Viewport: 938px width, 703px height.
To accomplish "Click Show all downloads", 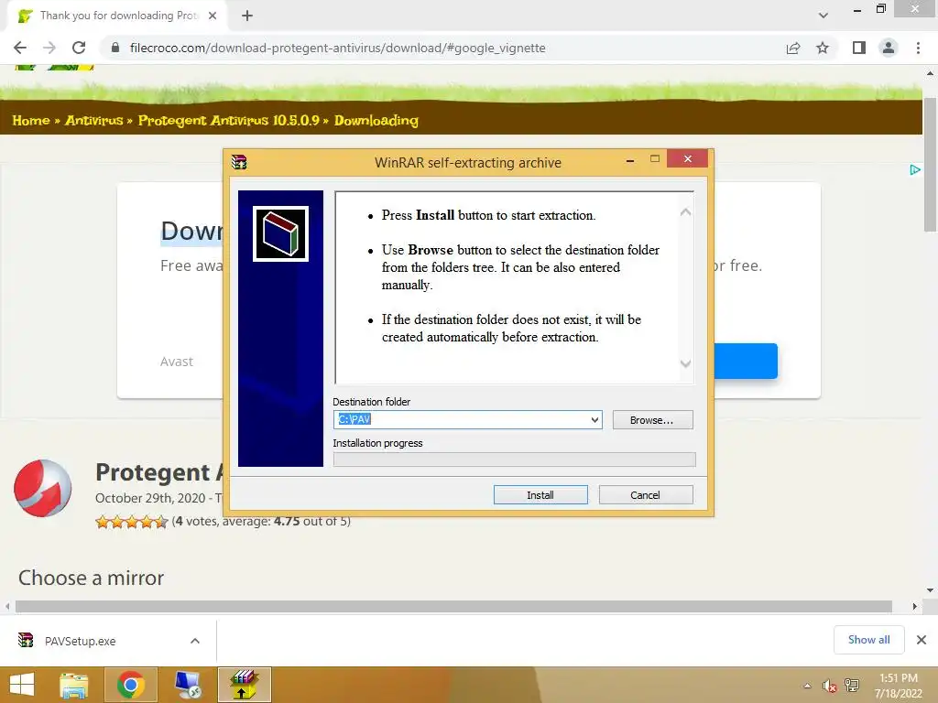I will click(868, 640).
